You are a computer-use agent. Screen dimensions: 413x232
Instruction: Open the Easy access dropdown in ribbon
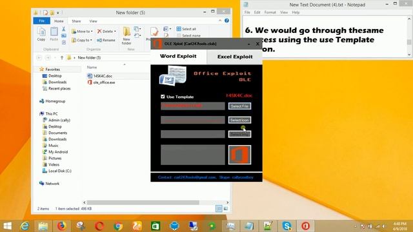[137, 35]
